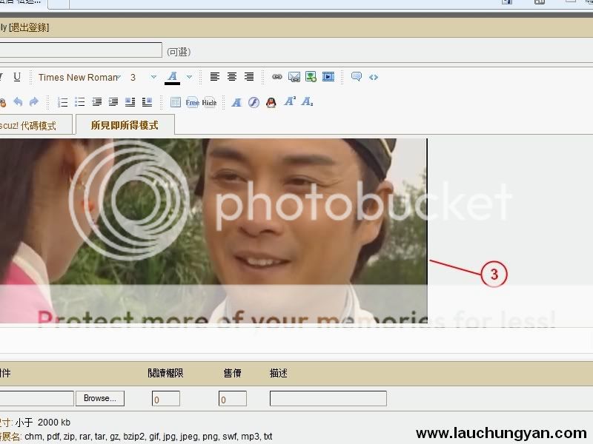This screenshot has height=444, width=593.
Task: Open the Times New Roman font dropdown
Action: (79, 78)
